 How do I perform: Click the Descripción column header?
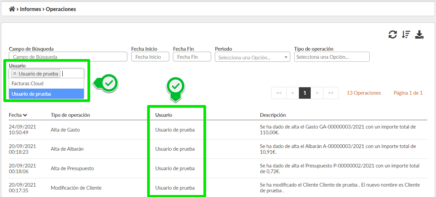point(273,115)
